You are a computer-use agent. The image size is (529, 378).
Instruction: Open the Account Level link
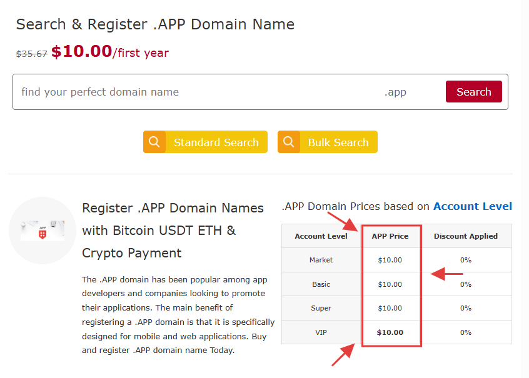tap(472, 206)
